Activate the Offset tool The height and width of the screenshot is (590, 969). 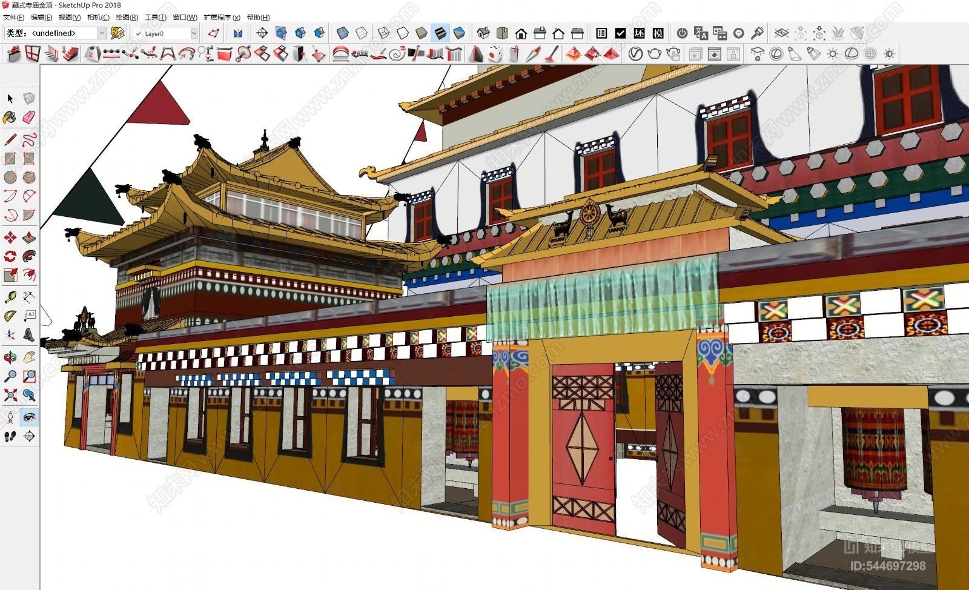tap(28, 274)
